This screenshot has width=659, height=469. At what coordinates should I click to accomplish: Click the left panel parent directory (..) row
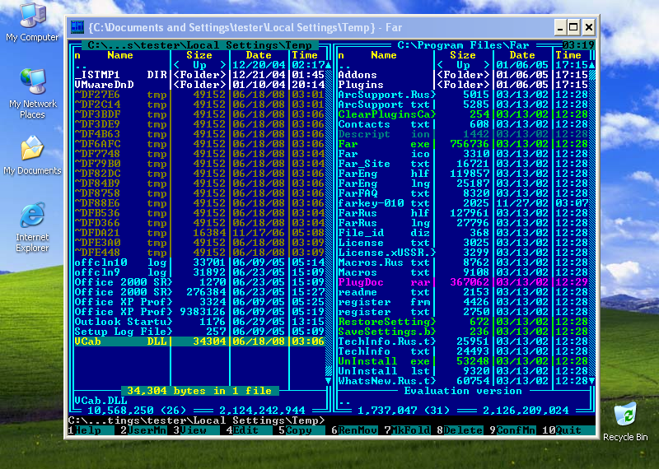tap(199, 65)
